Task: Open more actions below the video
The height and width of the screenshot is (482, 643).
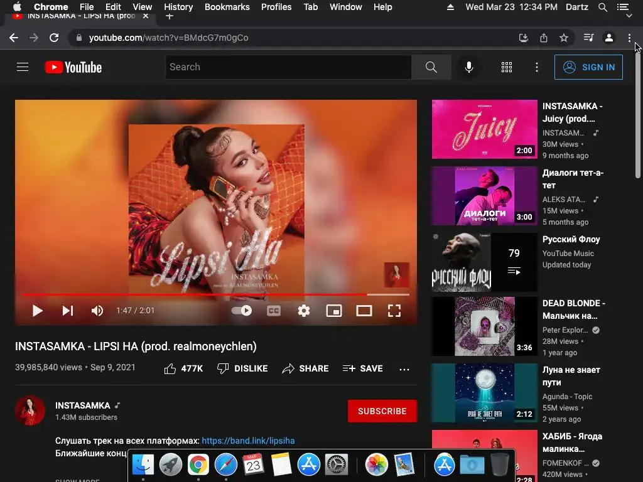Action: tap(404, 369)
